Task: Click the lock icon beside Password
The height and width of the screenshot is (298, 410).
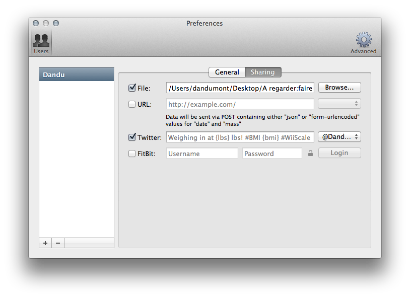Action: [x=310, y=154]
